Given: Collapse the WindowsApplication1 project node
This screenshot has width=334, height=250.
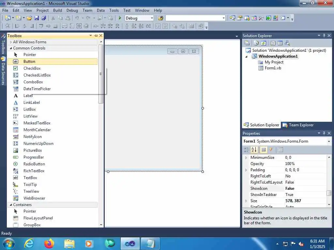Looking at the screenshot, I should tap(247, 57).
